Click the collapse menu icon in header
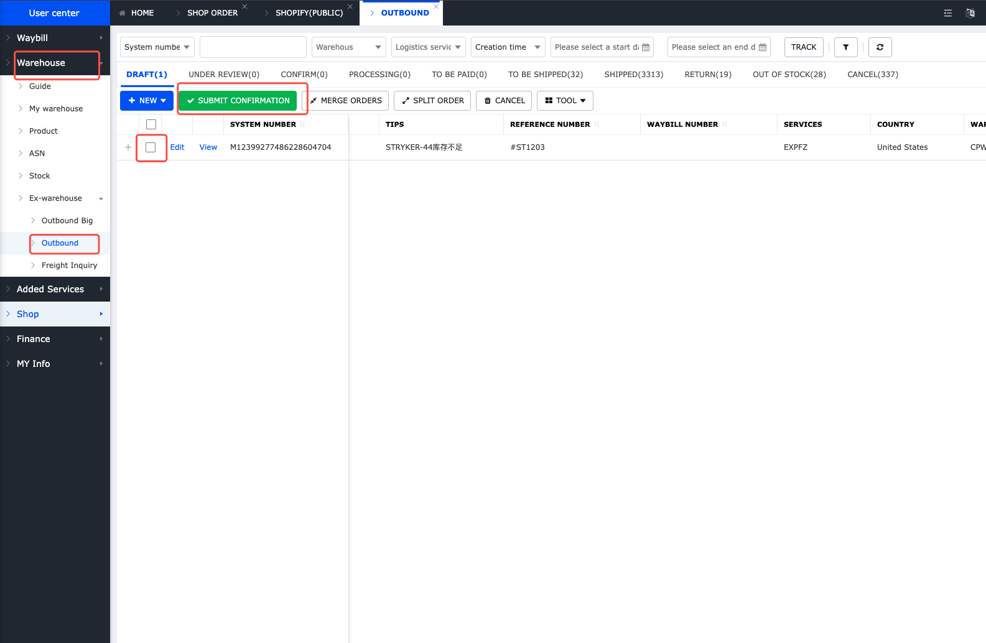 pyautogui.click(x=947, y=12)
